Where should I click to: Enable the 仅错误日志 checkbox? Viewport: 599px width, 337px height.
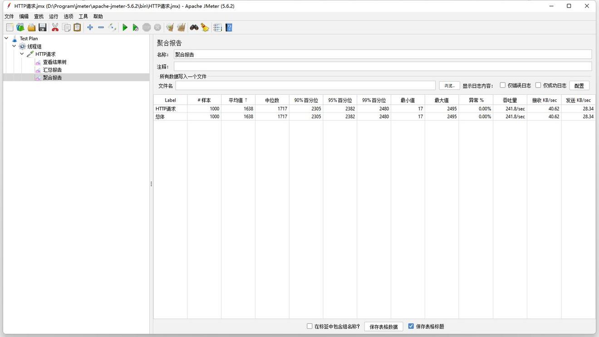tap(503, 85)
